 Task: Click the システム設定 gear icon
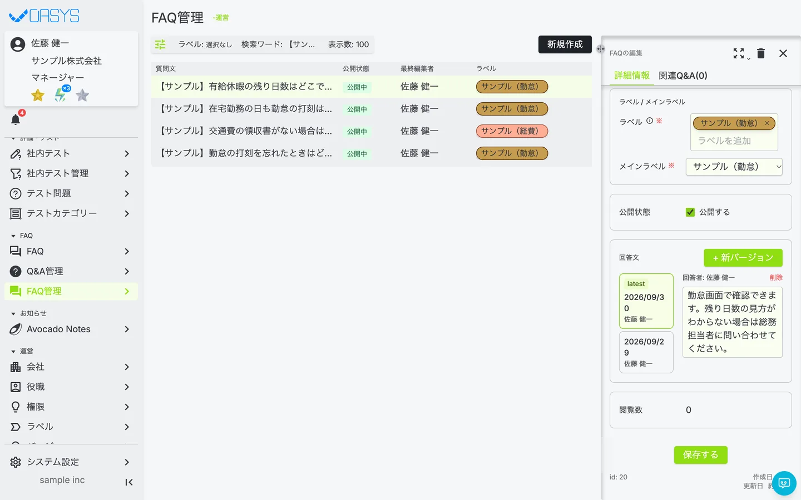pos(16,462)
